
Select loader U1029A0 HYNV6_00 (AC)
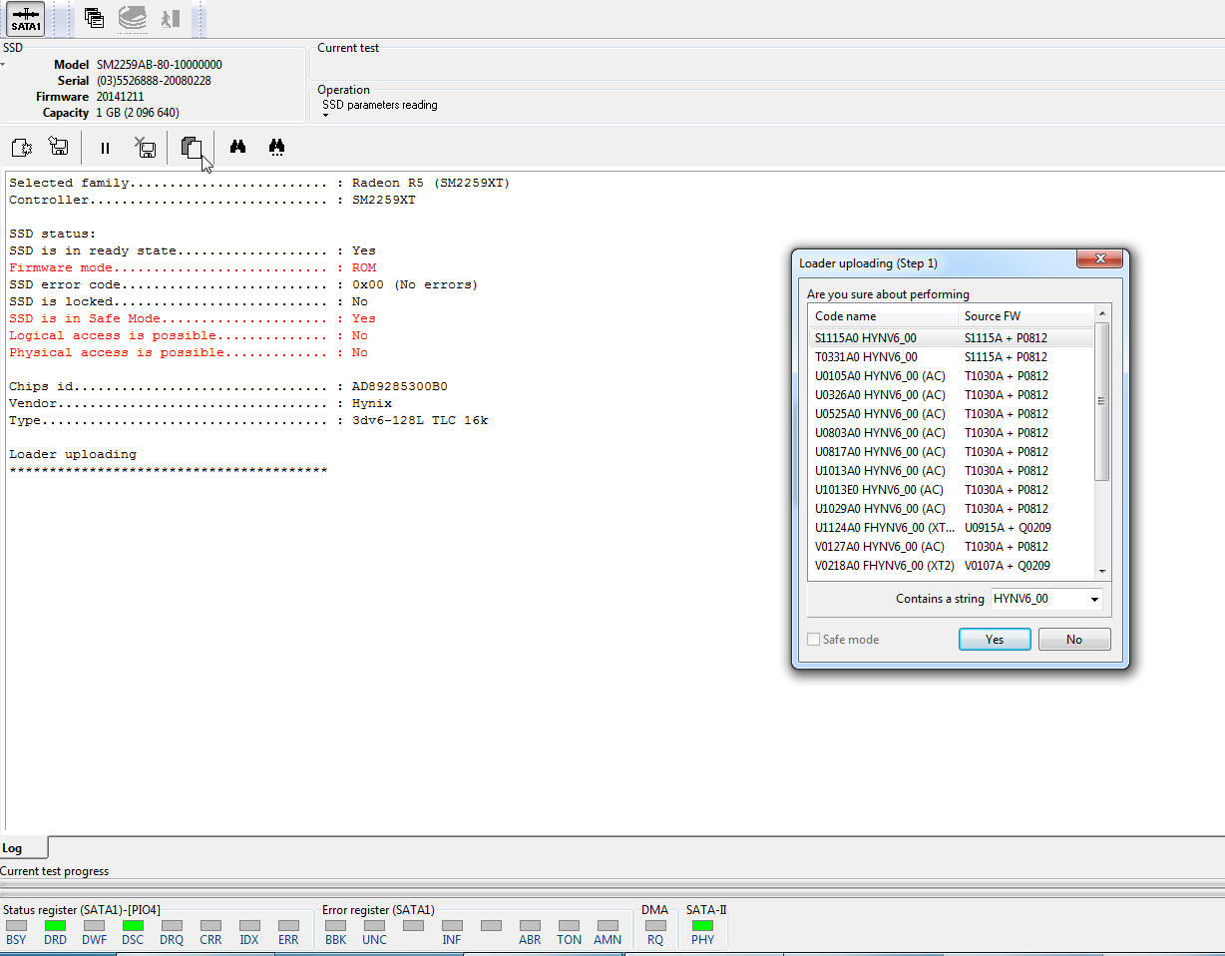[952, 509]
